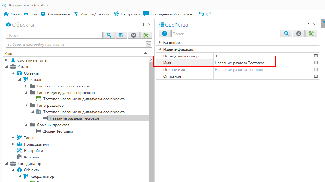Open the navigation settings dropdown
This screenshot has width=325, height=182.
tap(149, 44)
